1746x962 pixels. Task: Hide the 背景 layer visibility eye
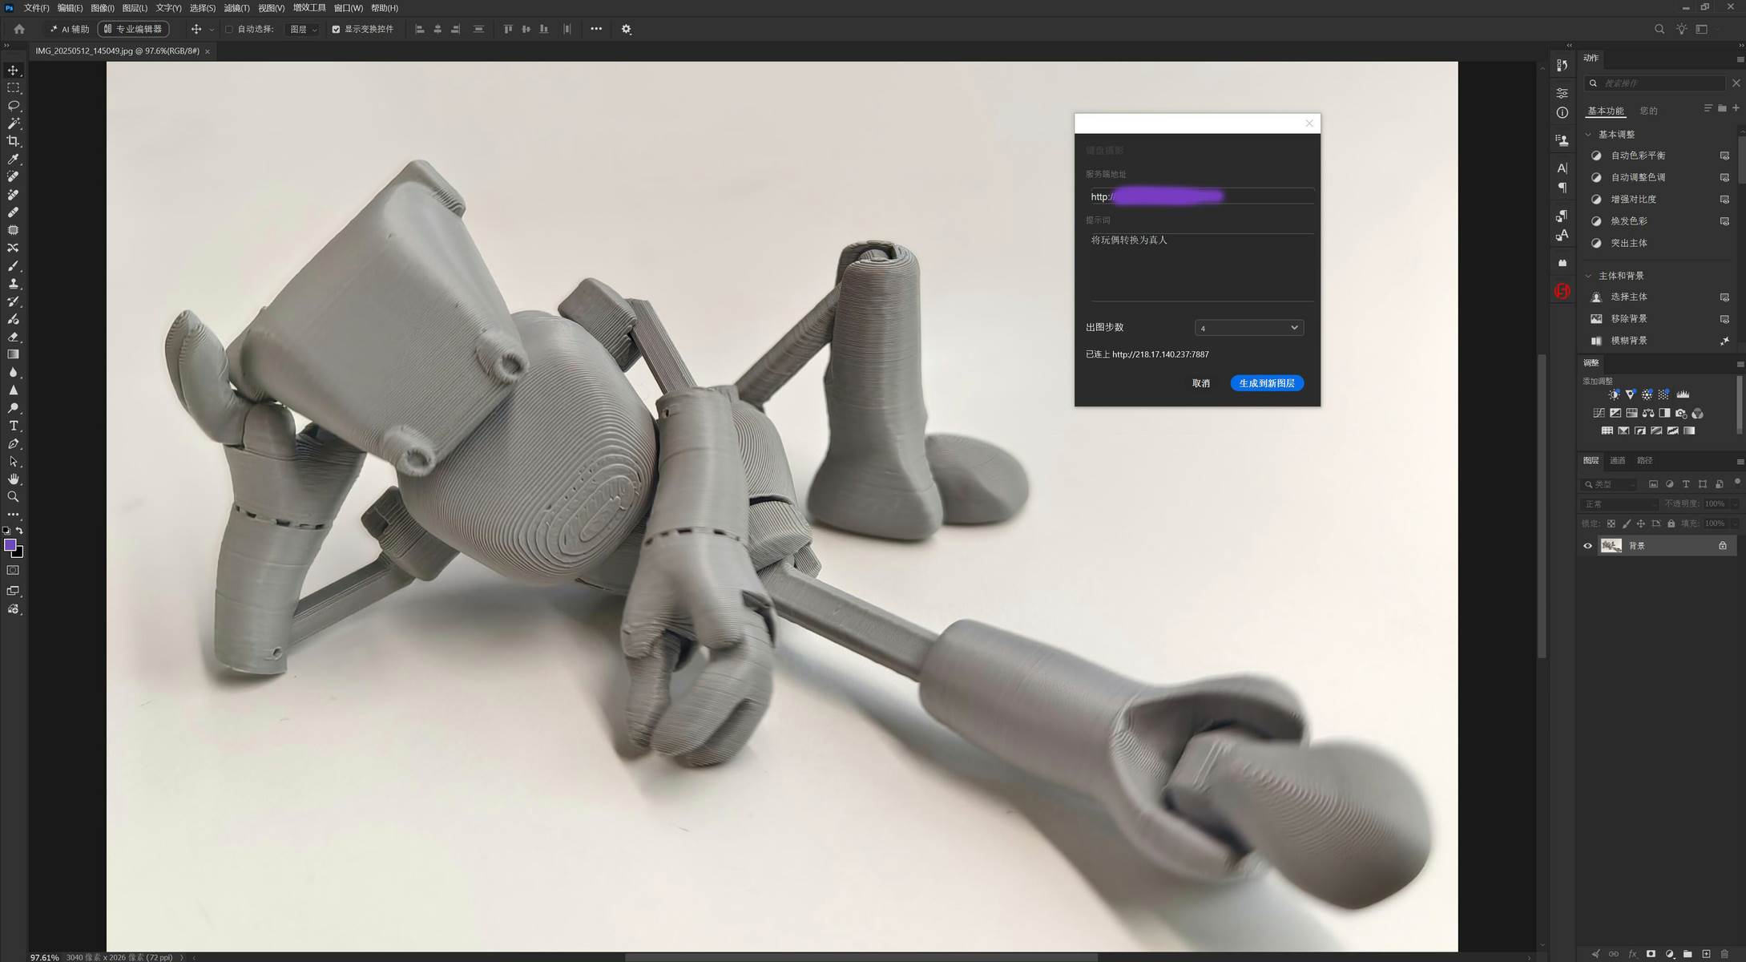point(1587,546)
